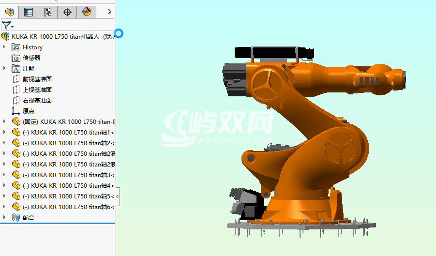
Task: Click the History folder icon
Action: click(16, 47)
